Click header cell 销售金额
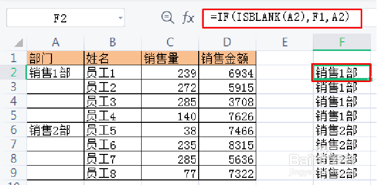This screenshot has height=185, width=377. pos(227,58)
